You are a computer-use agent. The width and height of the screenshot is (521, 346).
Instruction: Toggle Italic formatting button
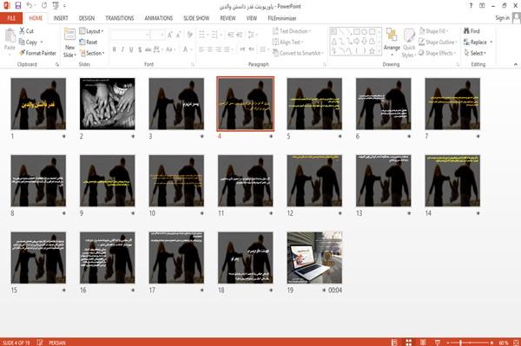pyautogui.click(x=122, y=49)
